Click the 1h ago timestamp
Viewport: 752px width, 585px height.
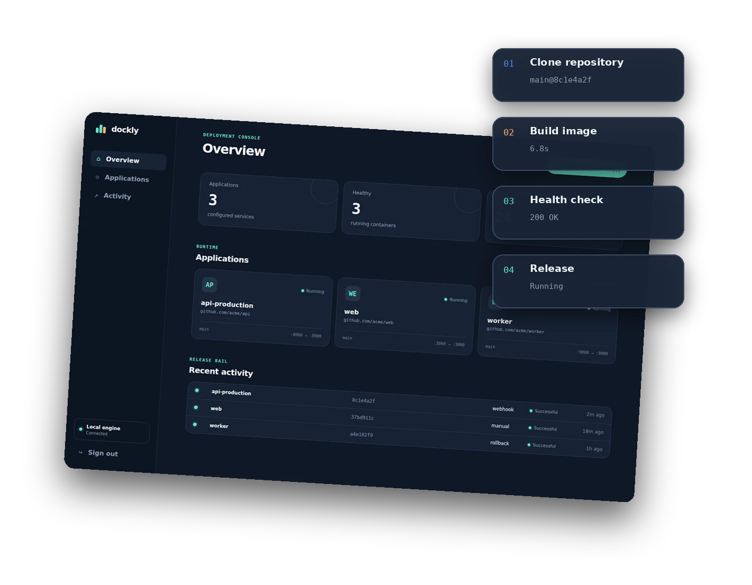(x=594, y=449)
